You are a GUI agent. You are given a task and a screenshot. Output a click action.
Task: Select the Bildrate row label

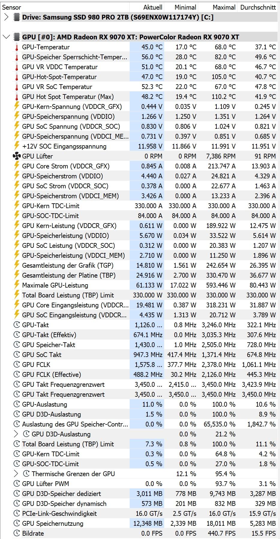[33, 534]
